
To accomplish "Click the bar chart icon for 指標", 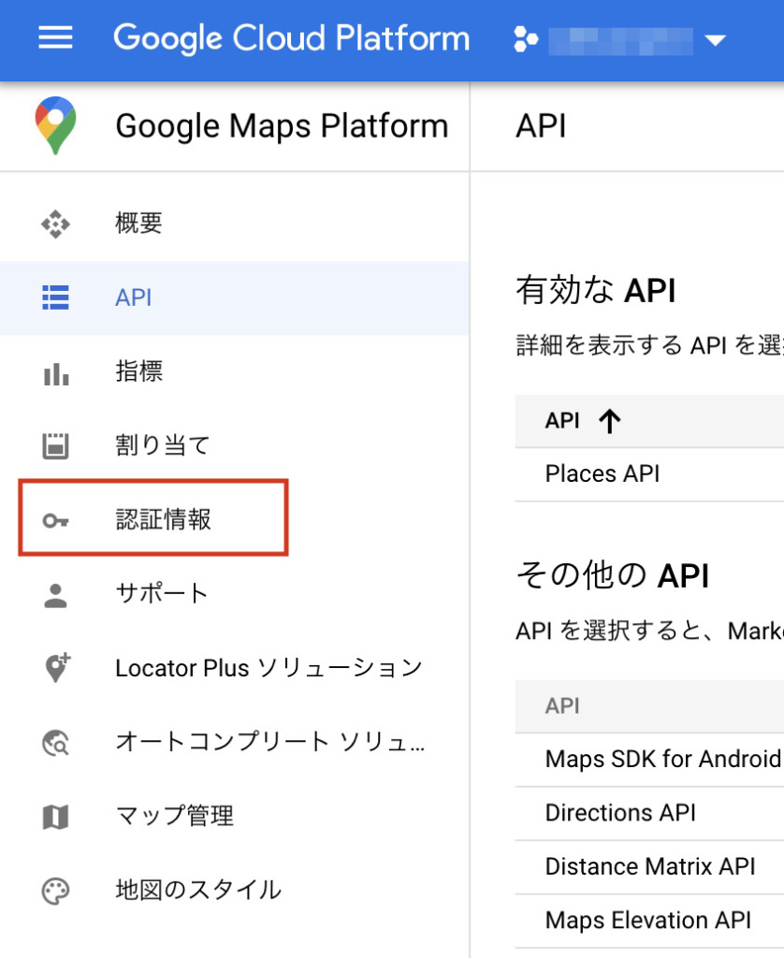I will 55,374.
